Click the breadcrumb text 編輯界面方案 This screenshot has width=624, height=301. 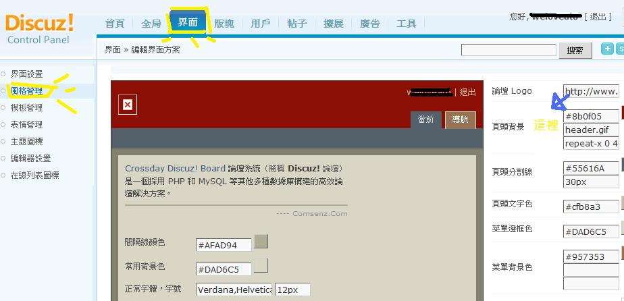pos(155,50)
